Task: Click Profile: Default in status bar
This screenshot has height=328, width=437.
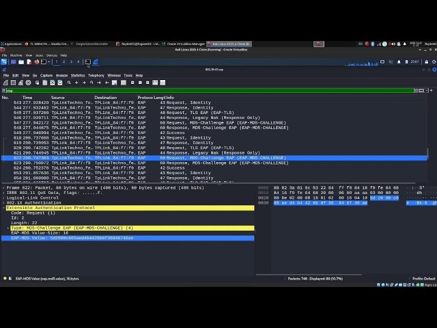Action: pyautogui.click(x=423, y=279)
